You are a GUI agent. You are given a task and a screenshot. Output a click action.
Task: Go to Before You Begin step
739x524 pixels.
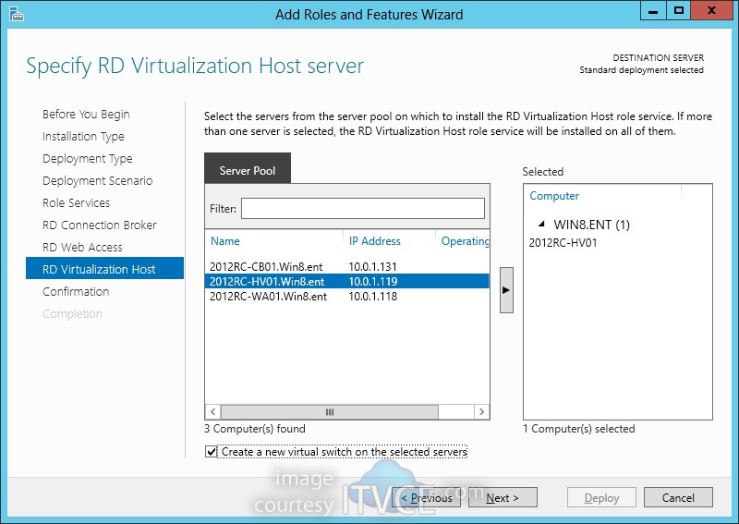pyautogui.click(x=86, y=115)
